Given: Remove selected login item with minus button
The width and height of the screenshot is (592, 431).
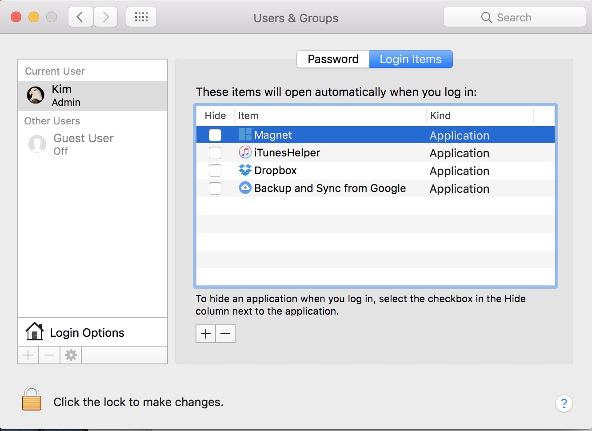Looking at the screenshot, I should coord(225,334).
